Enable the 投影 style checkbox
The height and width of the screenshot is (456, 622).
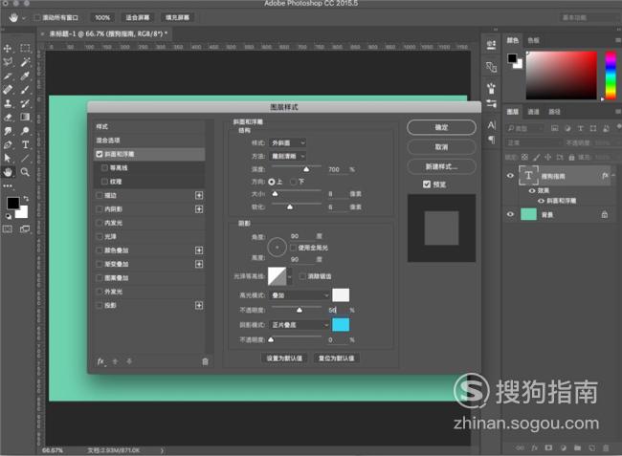pos(100,305)
